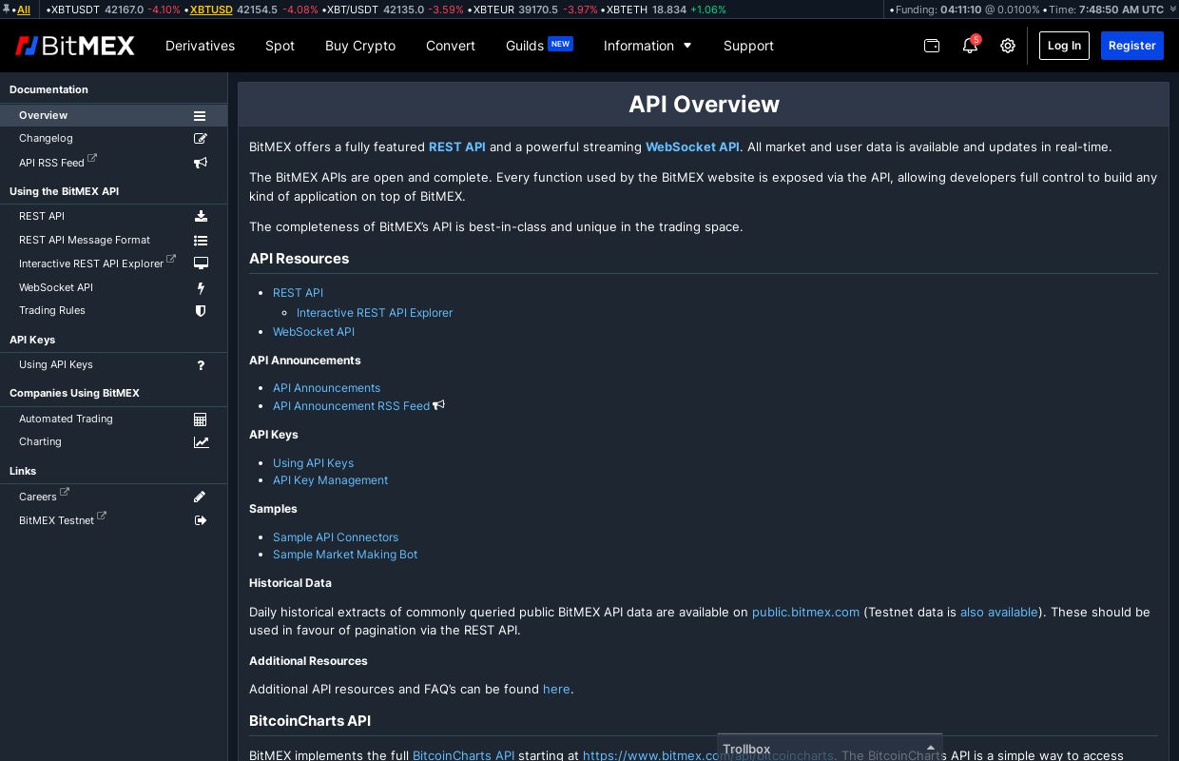Click the megaphone icon after API Announcement RSS Feed link
This screenshot has width=1179, height=761.
[439, 405]
